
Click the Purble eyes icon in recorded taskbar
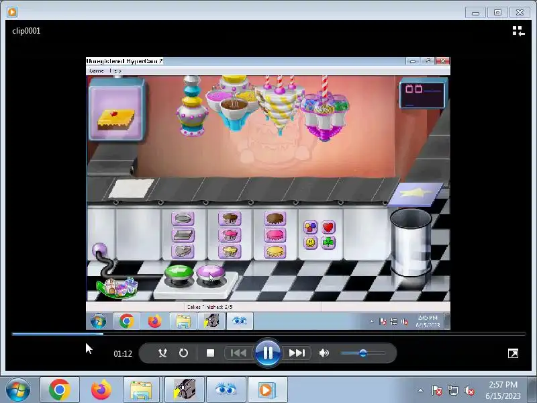tap(240, 321)
